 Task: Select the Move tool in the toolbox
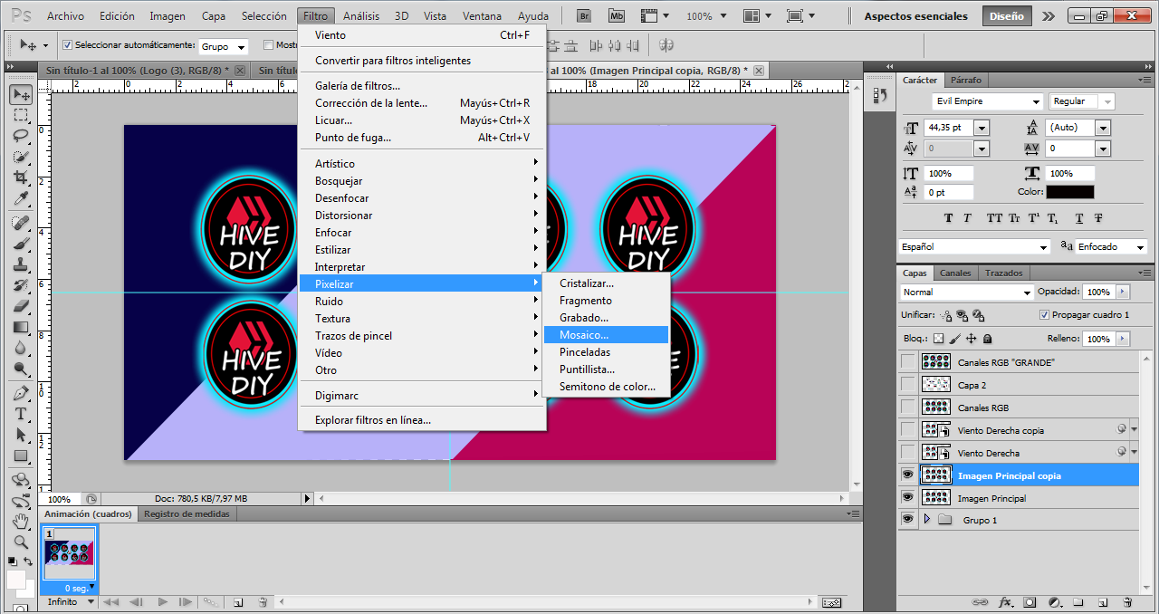tap(21, 94)
